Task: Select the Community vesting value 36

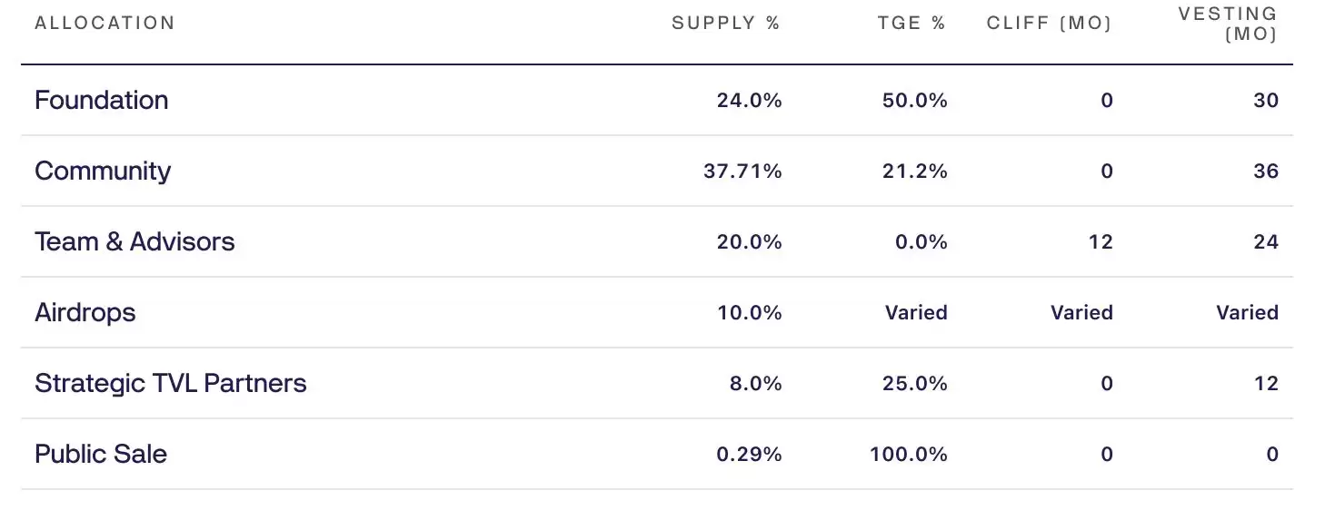Action: 1266,172
